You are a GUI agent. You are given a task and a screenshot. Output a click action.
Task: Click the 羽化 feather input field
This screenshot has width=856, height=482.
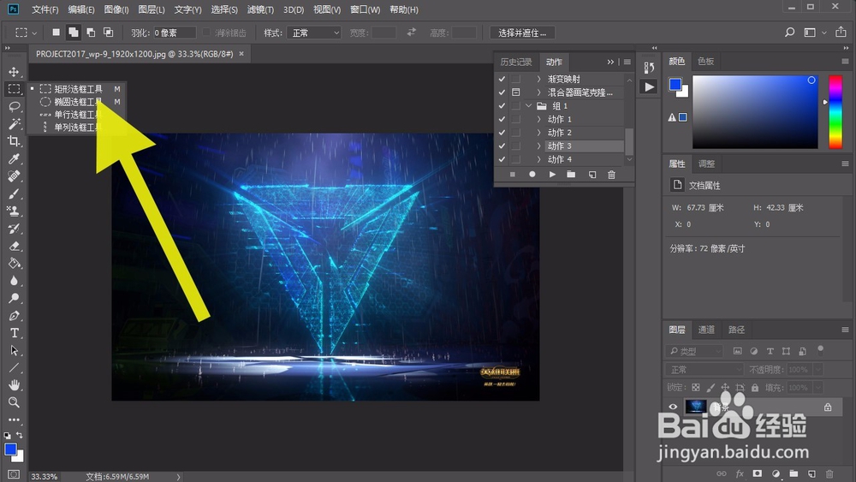pos(174,33)
